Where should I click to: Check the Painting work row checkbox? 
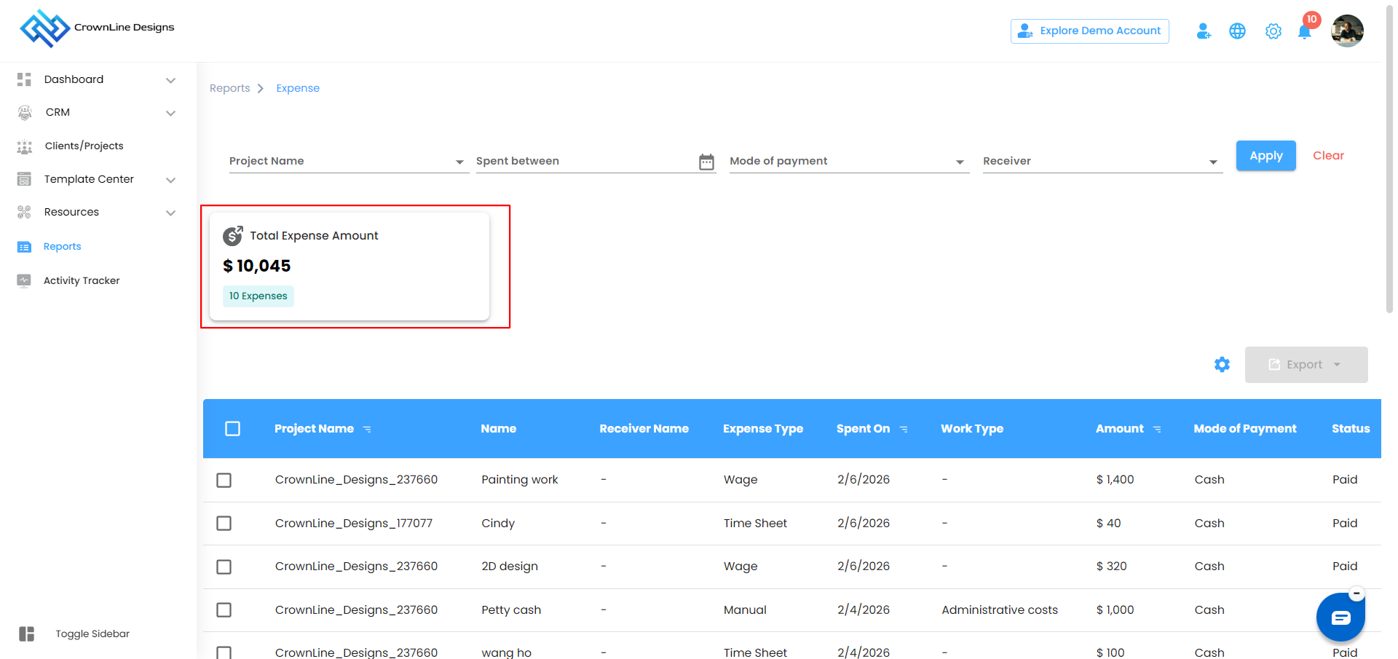[224, 481]
